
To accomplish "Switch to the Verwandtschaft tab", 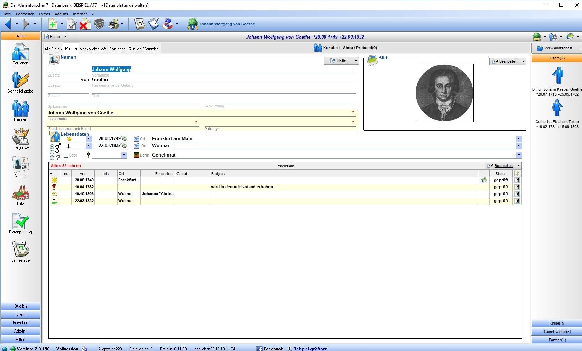I will pyautogui.click(x=93, y=49).
